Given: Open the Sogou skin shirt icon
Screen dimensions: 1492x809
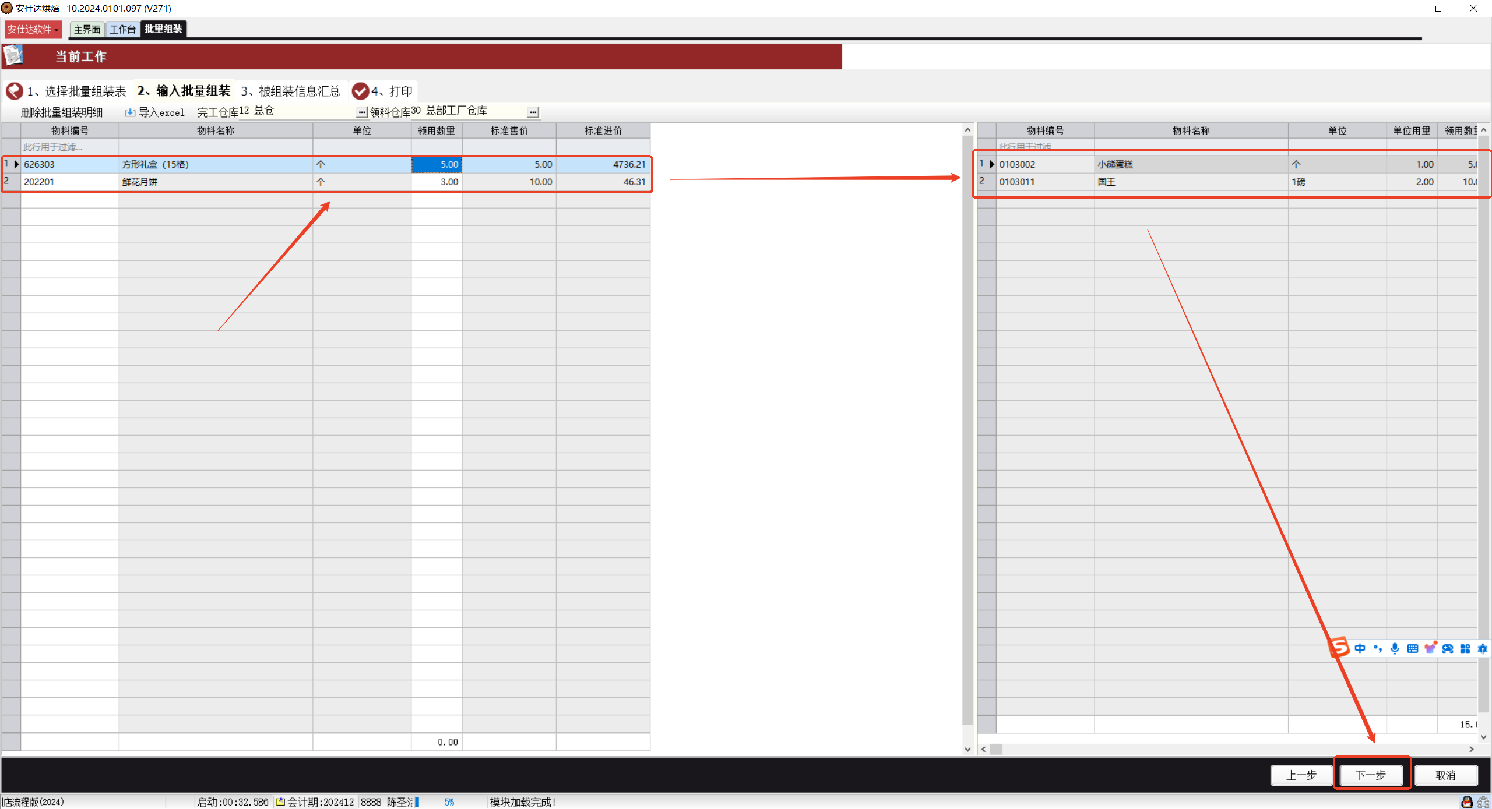Looking at the screenshot, I should (x=1430, y=648).
